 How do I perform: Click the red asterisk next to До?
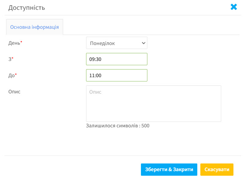pyautogui.click(x=16, y=74)
